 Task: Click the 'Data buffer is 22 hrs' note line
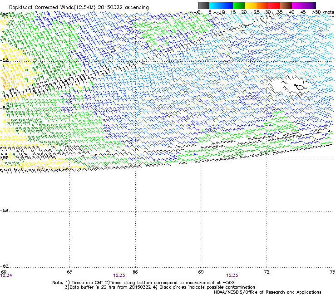(x=160, y=287)
